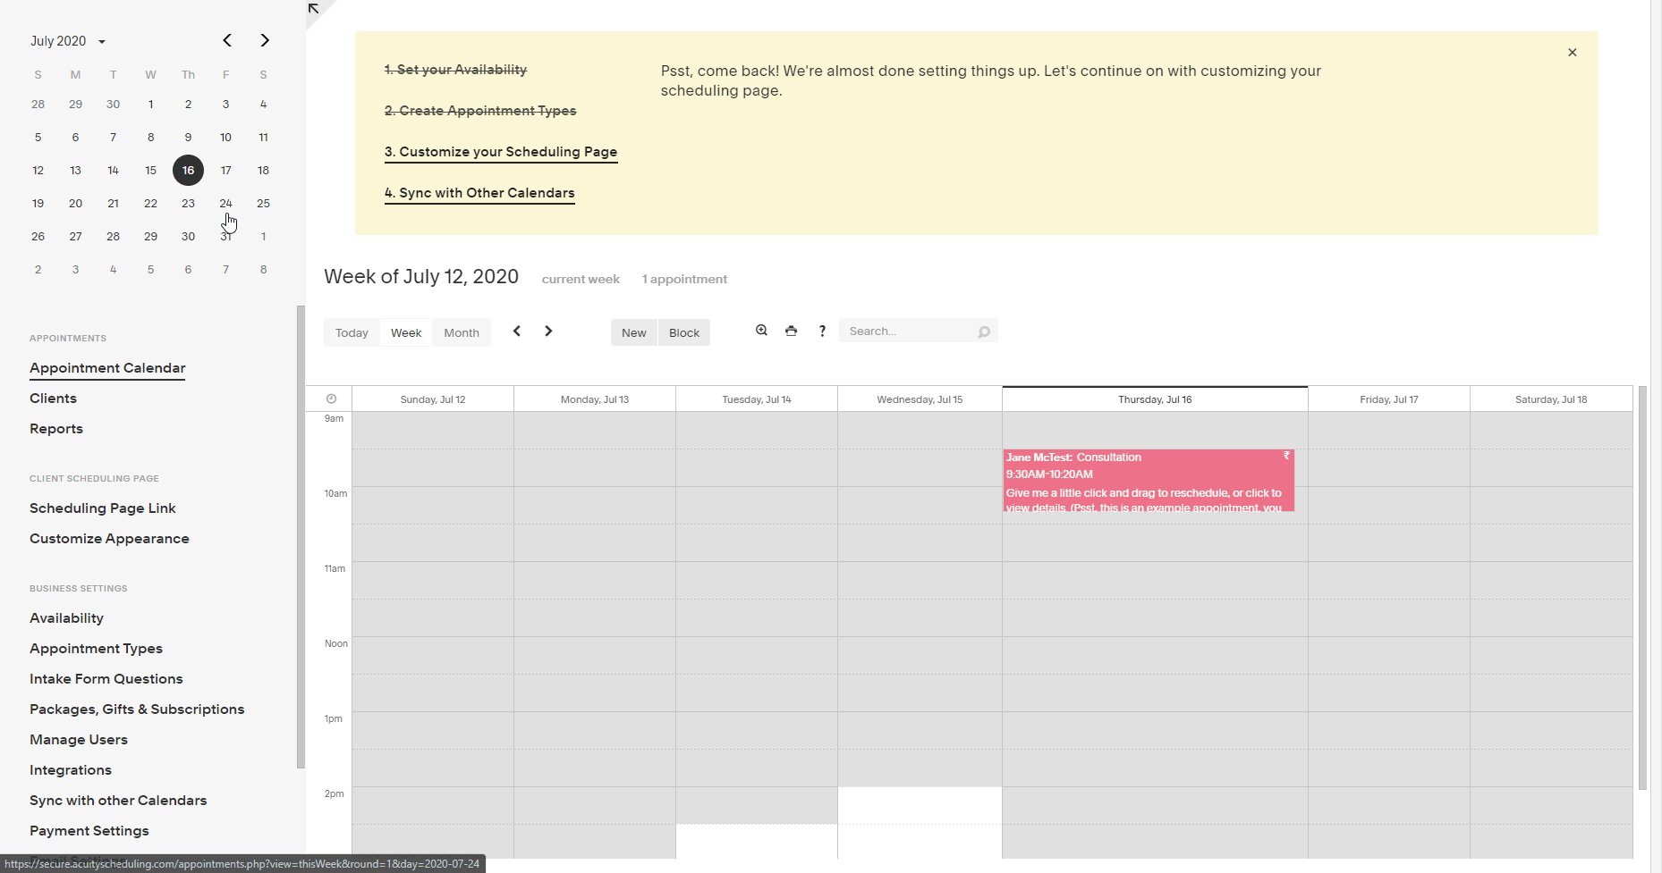Click the rupee currency icon on Jane McTest's appointment
Viewport: 1662px width, 873px height.
click(1286, 457)
